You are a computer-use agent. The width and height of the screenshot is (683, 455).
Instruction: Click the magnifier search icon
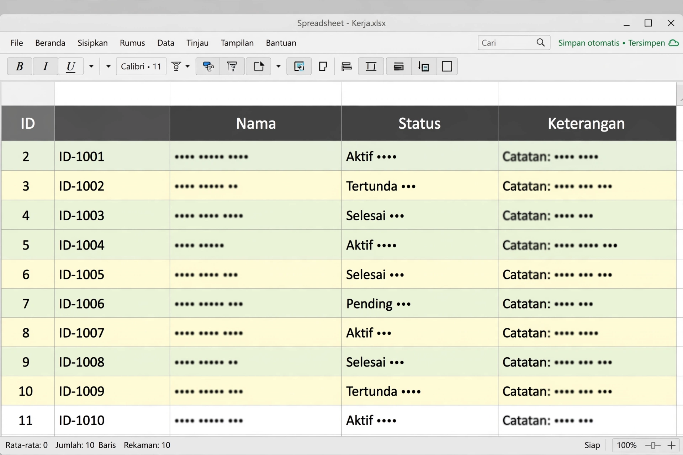[x=541, y=43]
